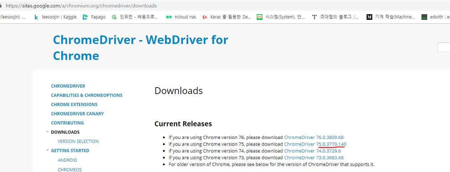
Task: Open the leesoojin Kaggle bookmark
Action: point(55,17)
